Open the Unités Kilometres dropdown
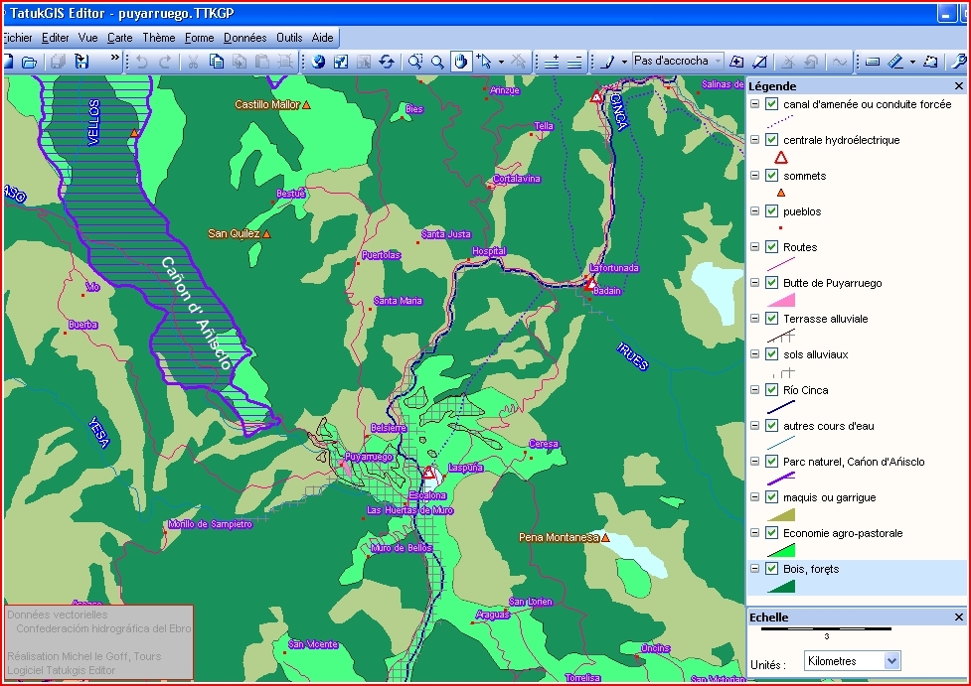971x686 pixels. (891, 661)
